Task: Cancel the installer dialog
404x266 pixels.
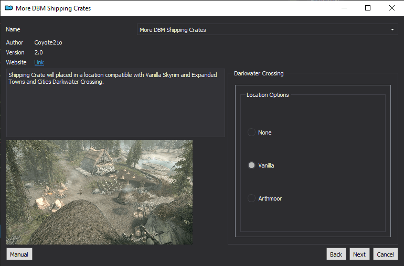Action: (386, 254)
